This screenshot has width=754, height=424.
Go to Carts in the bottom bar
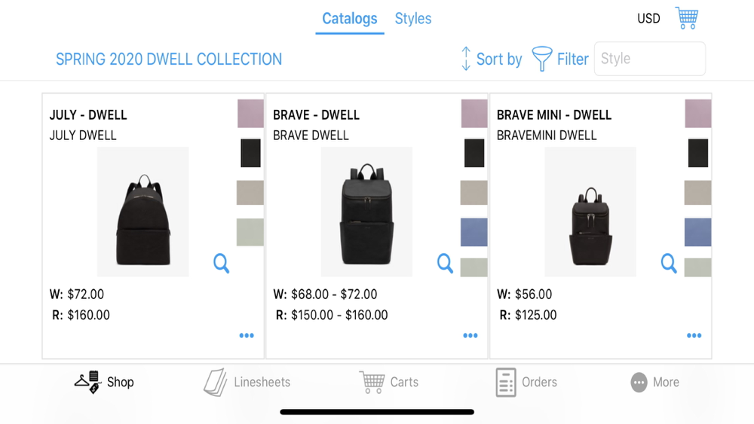click(388, 383)
